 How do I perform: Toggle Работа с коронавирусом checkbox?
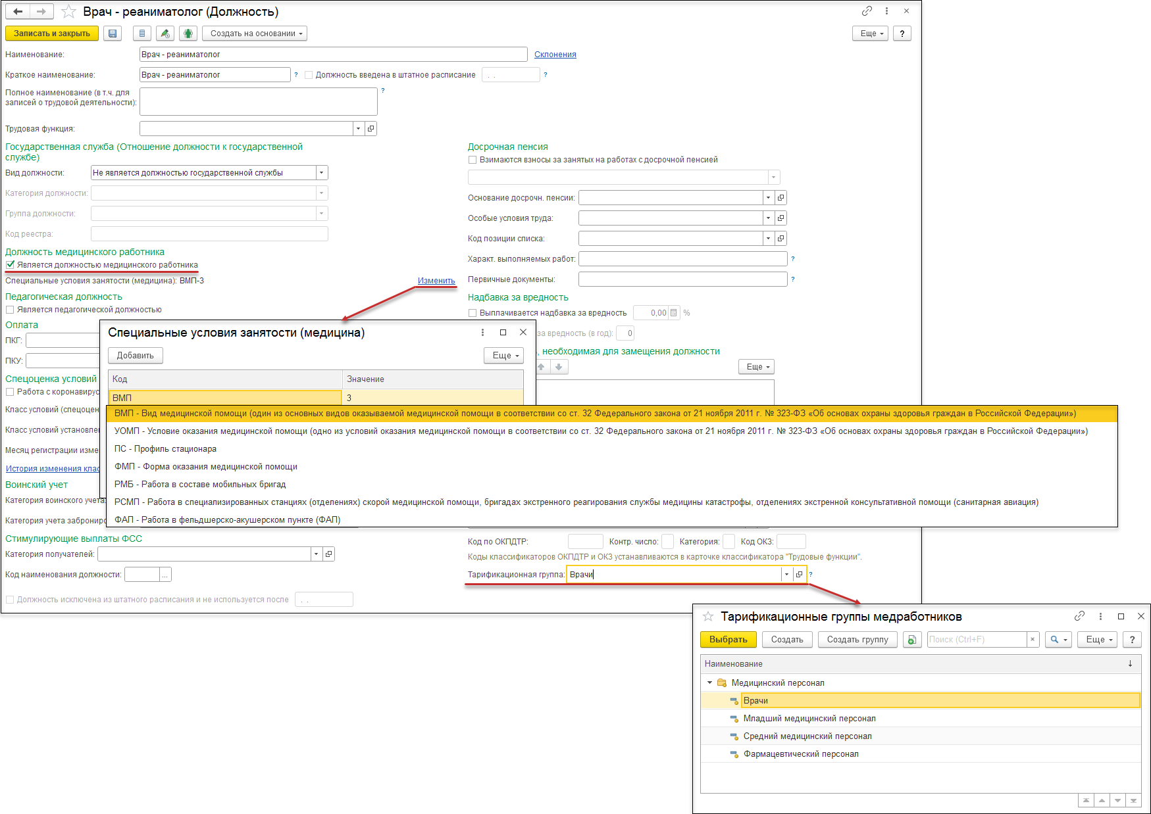click(10, 392)
